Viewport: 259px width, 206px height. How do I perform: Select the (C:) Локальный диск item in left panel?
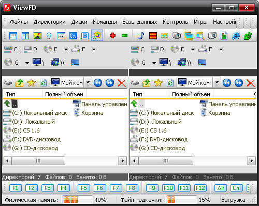coord(35,113)
